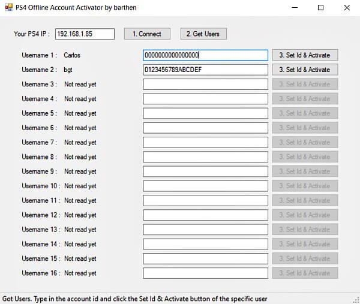Click the Username 4 id field
This screenshot has height=304, width=360.
click(205, 99)
